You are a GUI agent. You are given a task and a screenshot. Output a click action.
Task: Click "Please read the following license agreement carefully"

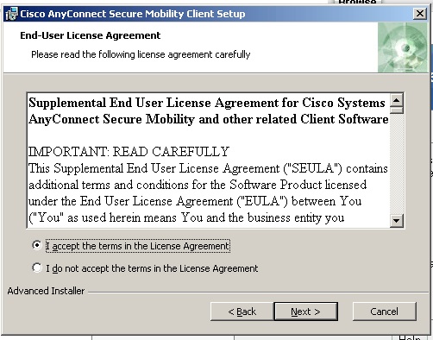coord(141,54)
